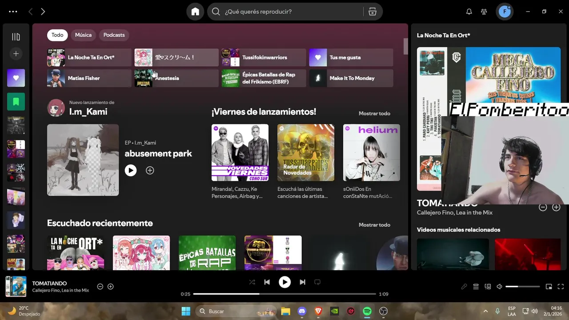Image resolution: width=569 pixels, height=320 pixels.
Task: Open Make It To Monday tile
Action: (x=351, y=78)
